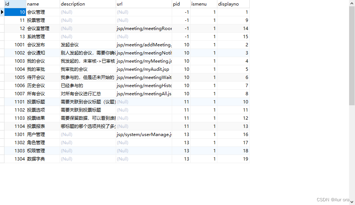Click the name column header
This screenshot has height=205, width=355.
click(43, 4)
